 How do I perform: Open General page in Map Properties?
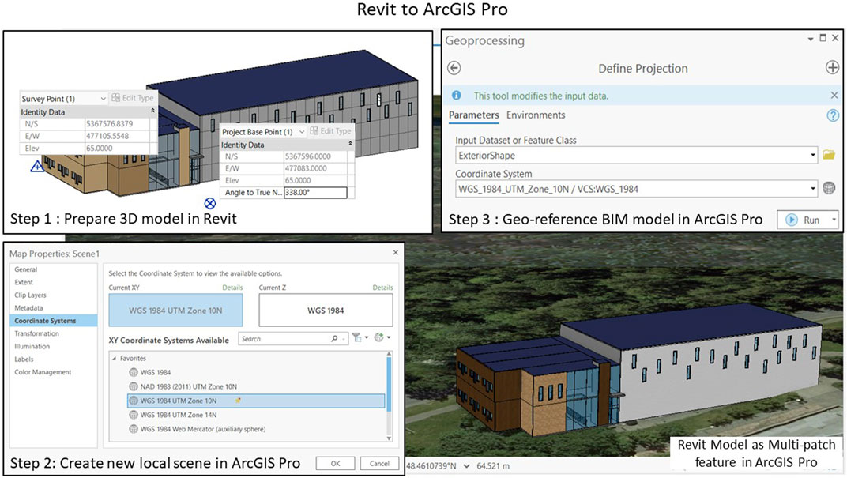point(26,269)
